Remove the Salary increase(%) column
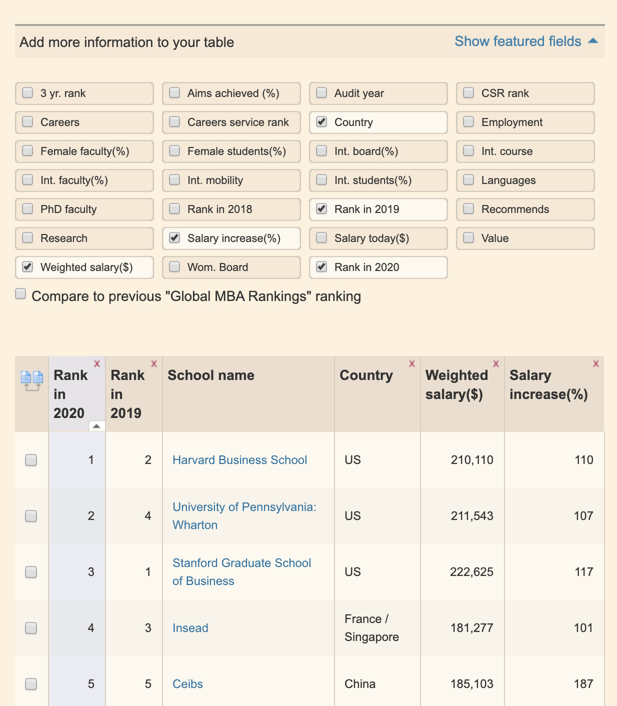The height and width of the screenshot is (706, 617). pos(596,363)
